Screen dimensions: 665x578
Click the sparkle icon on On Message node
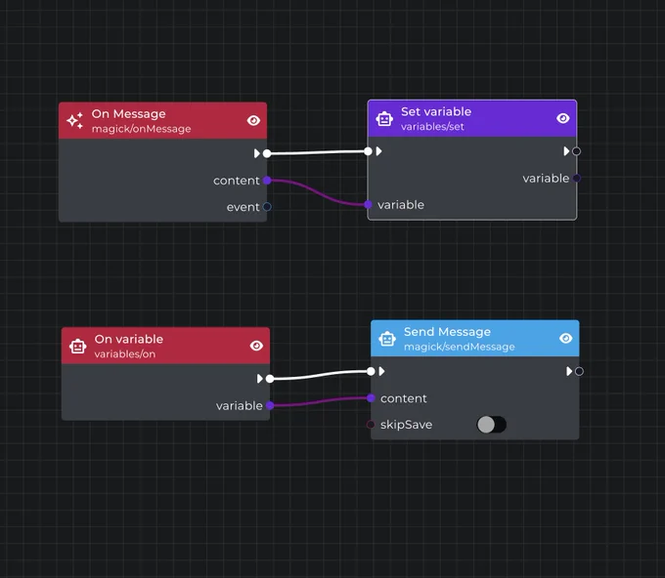click(75, 121)
